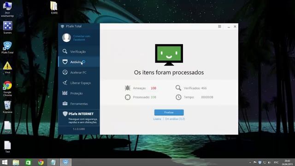Switch the РУС input language indicator
The height and width of the screenshot is (166, 295).
276,162
